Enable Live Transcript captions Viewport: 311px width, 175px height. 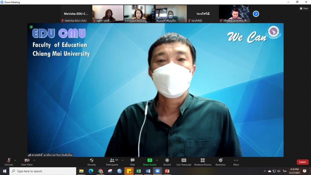point(184,162)
